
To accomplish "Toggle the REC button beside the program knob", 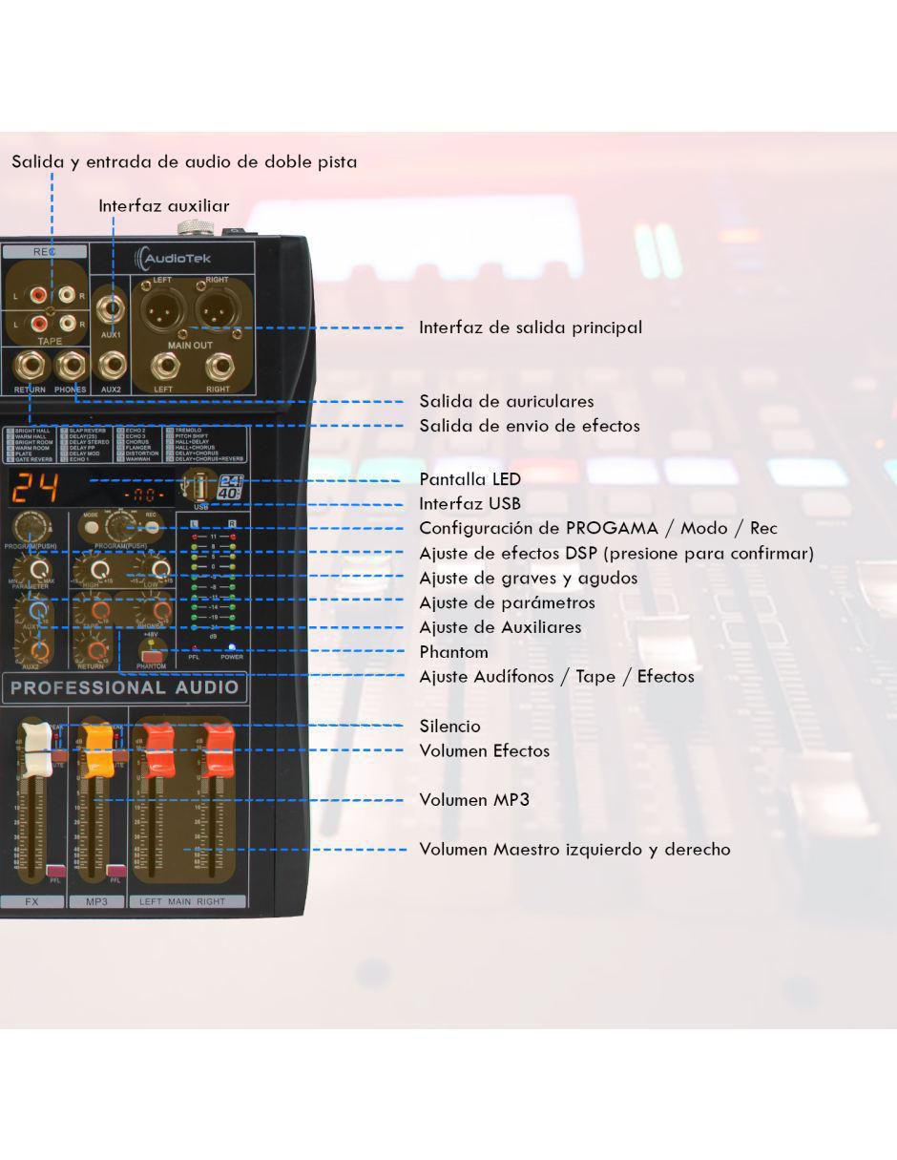I will (151, 527).
